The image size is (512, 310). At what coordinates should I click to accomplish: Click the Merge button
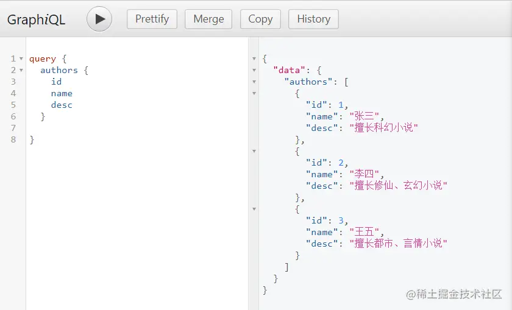click(208, 19)
